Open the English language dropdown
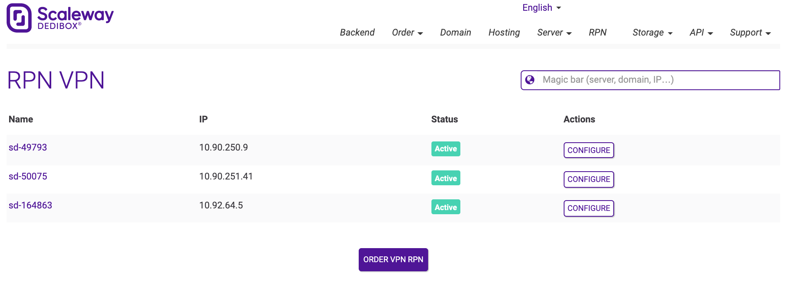Image resolution: width=786 pixels, height=287 pixels. [x=541, y=8]
